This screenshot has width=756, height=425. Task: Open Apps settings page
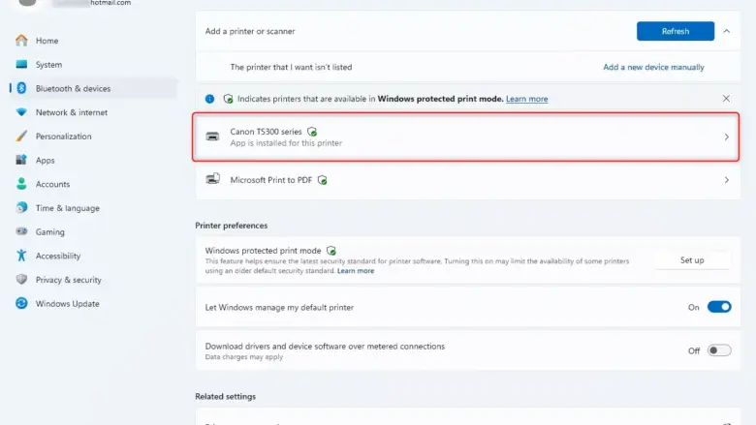[45, 161]
